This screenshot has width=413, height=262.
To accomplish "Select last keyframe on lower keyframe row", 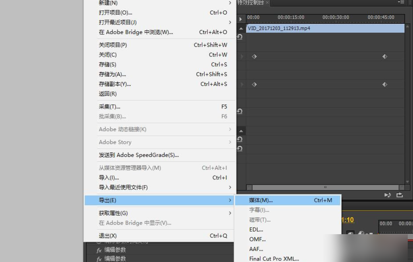I will pyautogui.click(x=385, y=84).
